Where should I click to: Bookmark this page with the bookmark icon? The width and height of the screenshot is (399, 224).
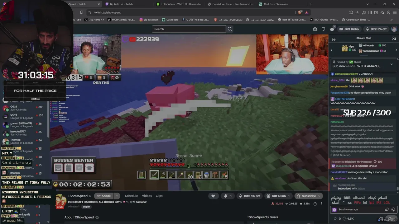(x=82, y=12)
